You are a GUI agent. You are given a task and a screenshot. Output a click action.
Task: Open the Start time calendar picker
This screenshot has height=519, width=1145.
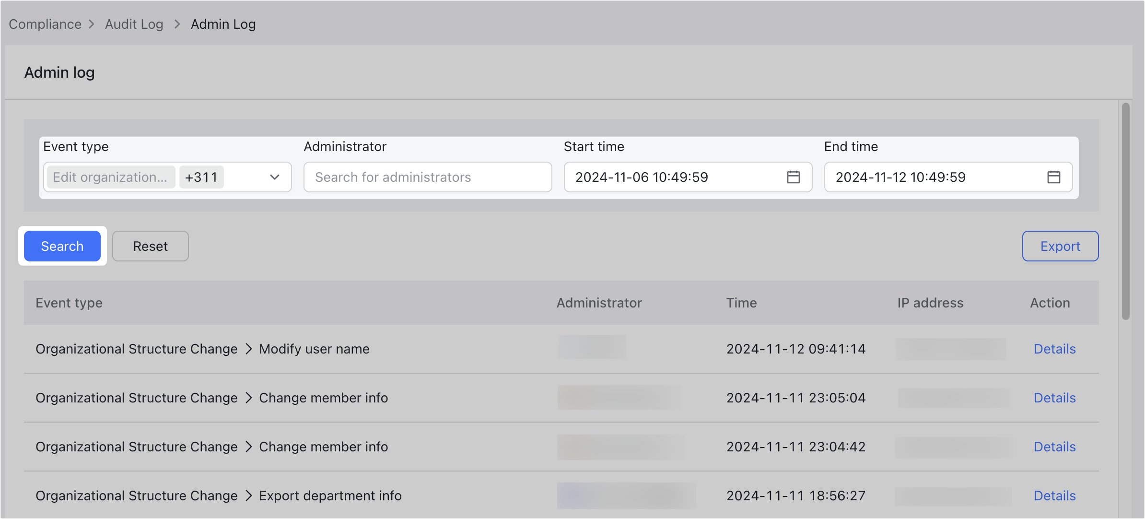(x=794, y=177)
